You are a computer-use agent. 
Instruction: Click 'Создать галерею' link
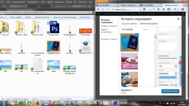click(109, 26)
